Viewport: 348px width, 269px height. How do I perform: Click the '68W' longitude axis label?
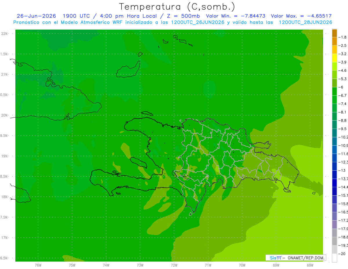[x=310, y=265]
